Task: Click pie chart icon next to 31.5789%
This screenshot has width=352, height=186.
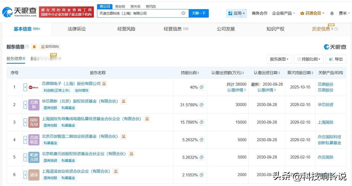Action: (202, 105)
